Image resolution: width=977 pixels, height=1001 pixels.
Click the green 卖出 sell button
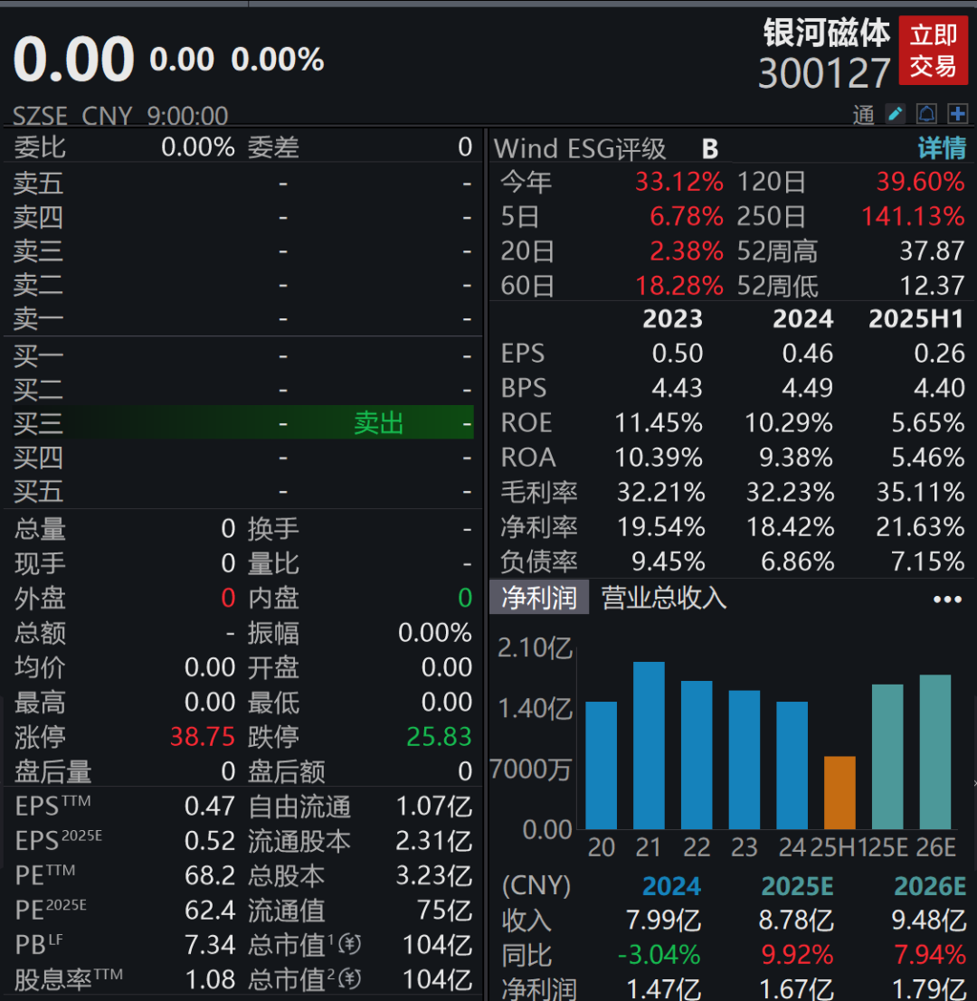pyautogui.click(x=379, y=422)
